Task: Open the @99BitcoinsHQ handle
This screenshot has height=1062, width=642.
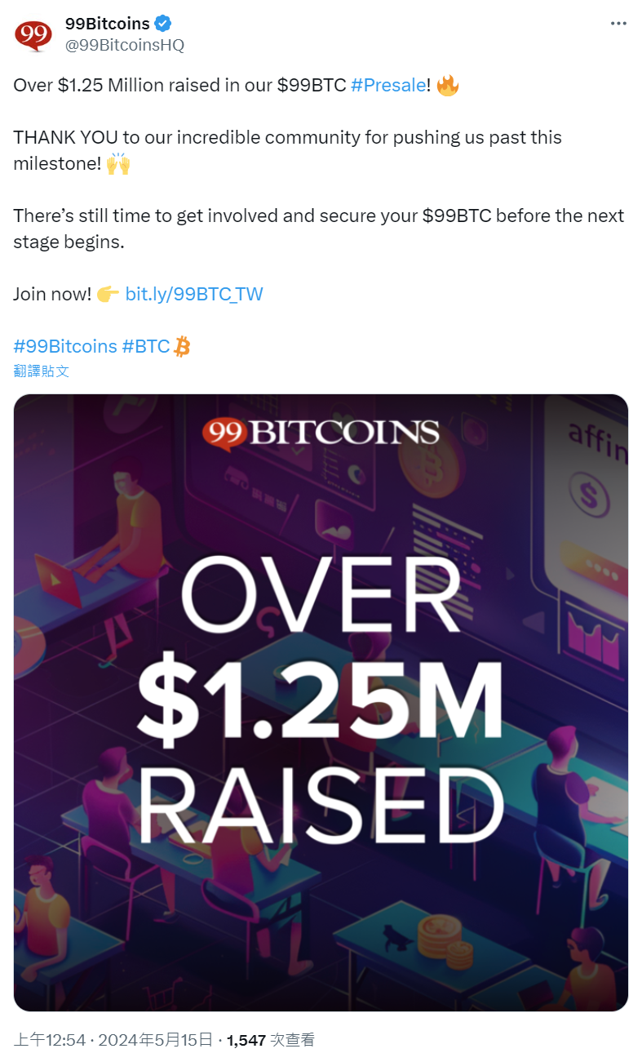Action: (x=124, y=46)
